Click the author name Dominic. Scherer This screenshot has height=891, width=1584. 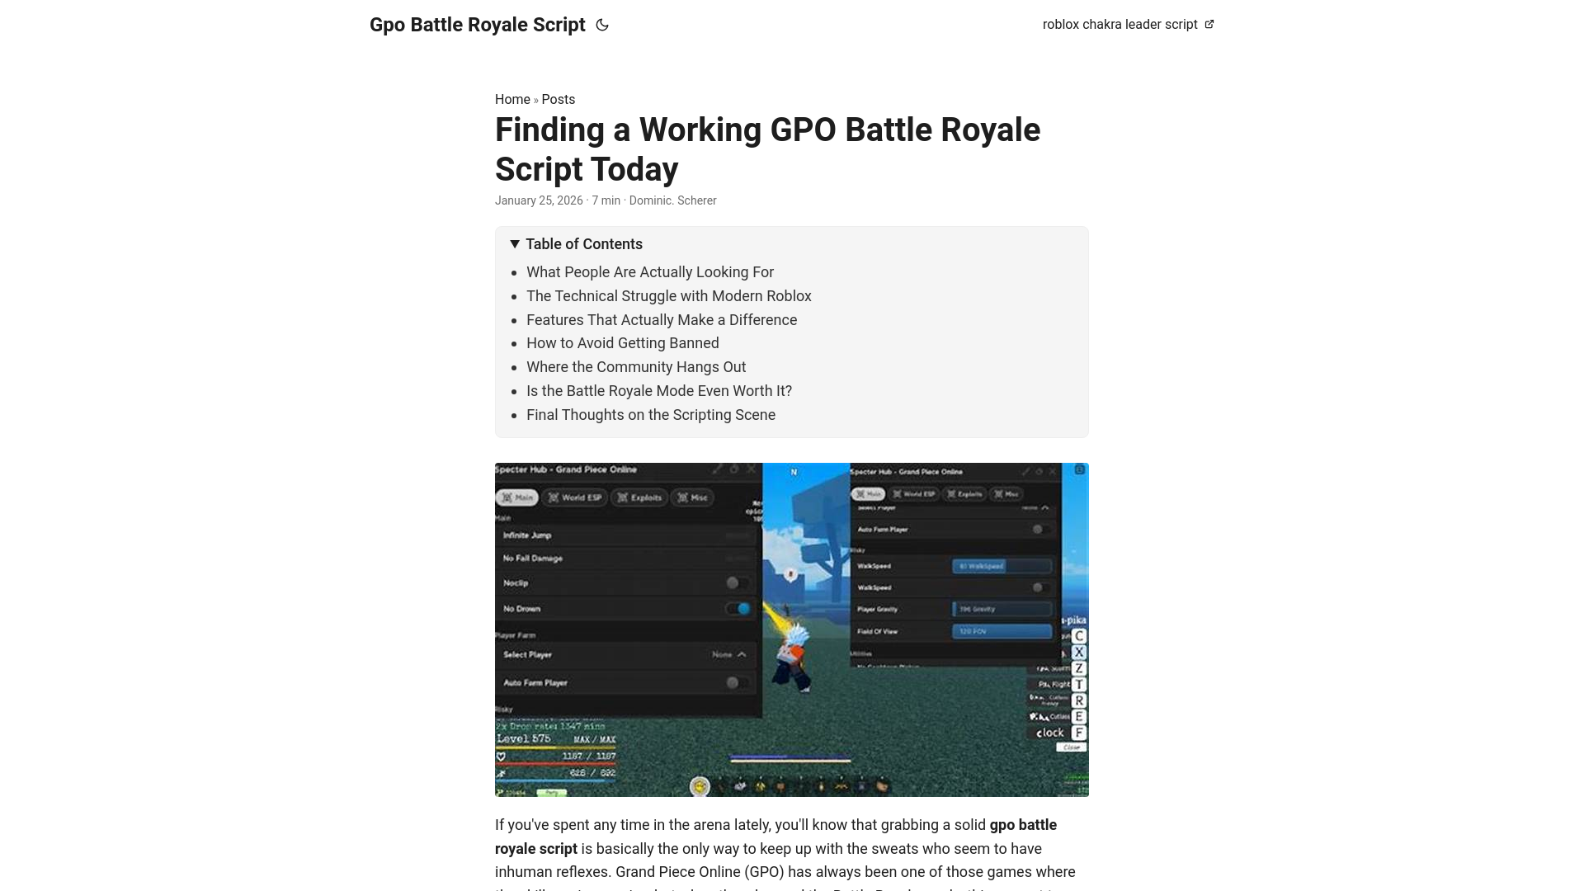[x=672, y=200]
